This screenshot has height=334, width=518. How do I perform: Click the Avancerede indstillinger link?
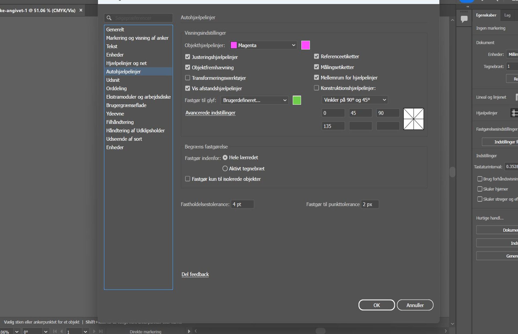[x=210, y=113]
